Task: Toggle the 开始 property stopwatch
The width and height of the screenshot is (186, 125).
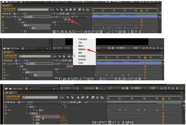Action: pos(33,117)
